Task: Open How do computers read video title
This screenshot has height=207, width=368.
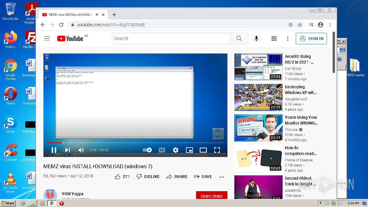Action: (300, 151)
